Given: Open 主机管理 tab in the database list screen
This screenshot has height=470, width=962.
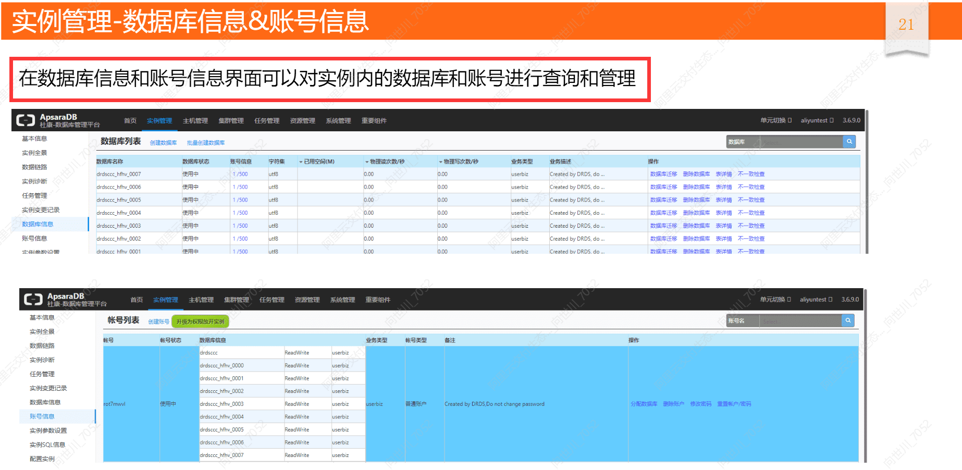Looking at the screenshot, I should 195,121.
